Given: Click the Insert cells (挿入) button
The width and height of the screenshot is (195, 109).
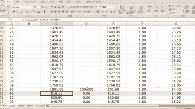Looking at the screenshot, I should (149, 9).
